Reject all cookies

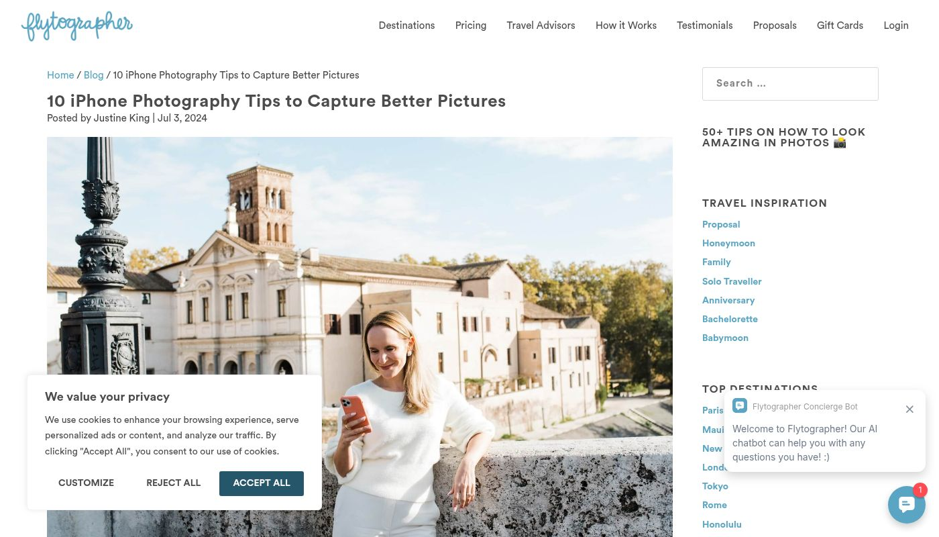pyautogui.click(x=174, y=483)
